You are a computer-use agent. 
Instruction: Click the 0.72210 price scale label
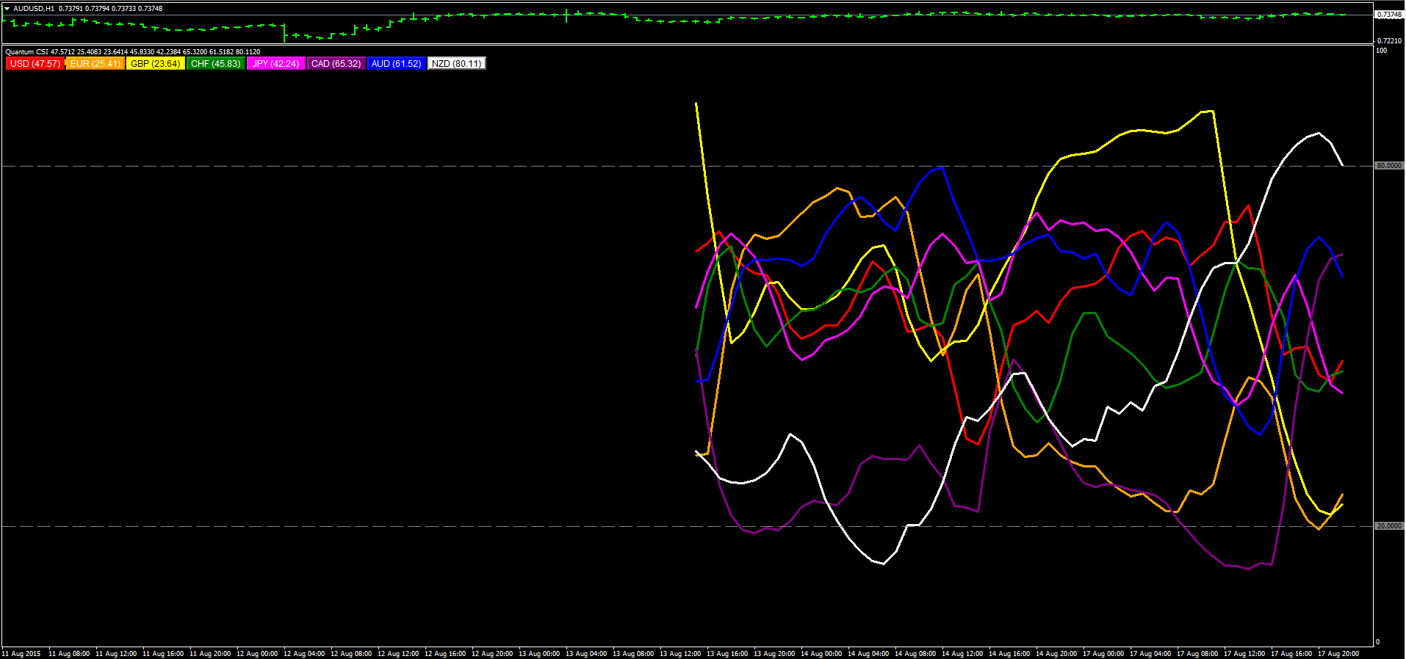coord(1389,41)
